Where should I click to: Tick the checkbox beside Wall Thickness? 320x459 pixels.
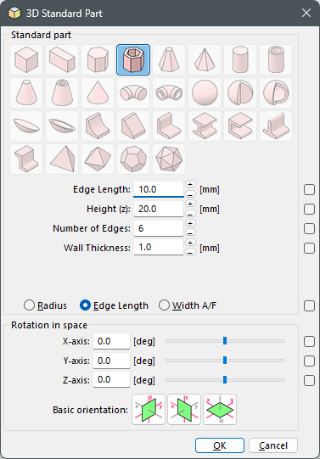[309, 249]
